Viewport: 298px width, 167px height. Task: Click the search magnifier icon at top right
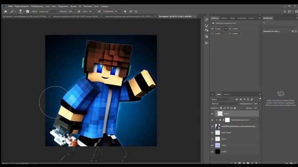284,12
